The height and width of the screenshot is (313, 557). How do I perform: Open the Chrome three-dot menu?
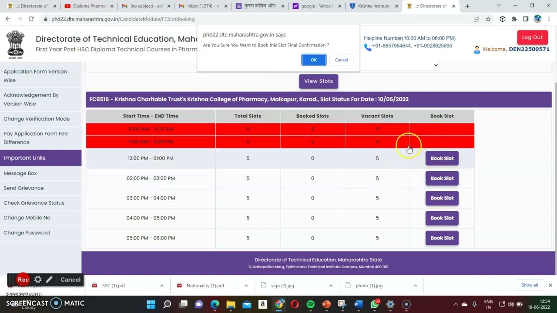[549, 19]
